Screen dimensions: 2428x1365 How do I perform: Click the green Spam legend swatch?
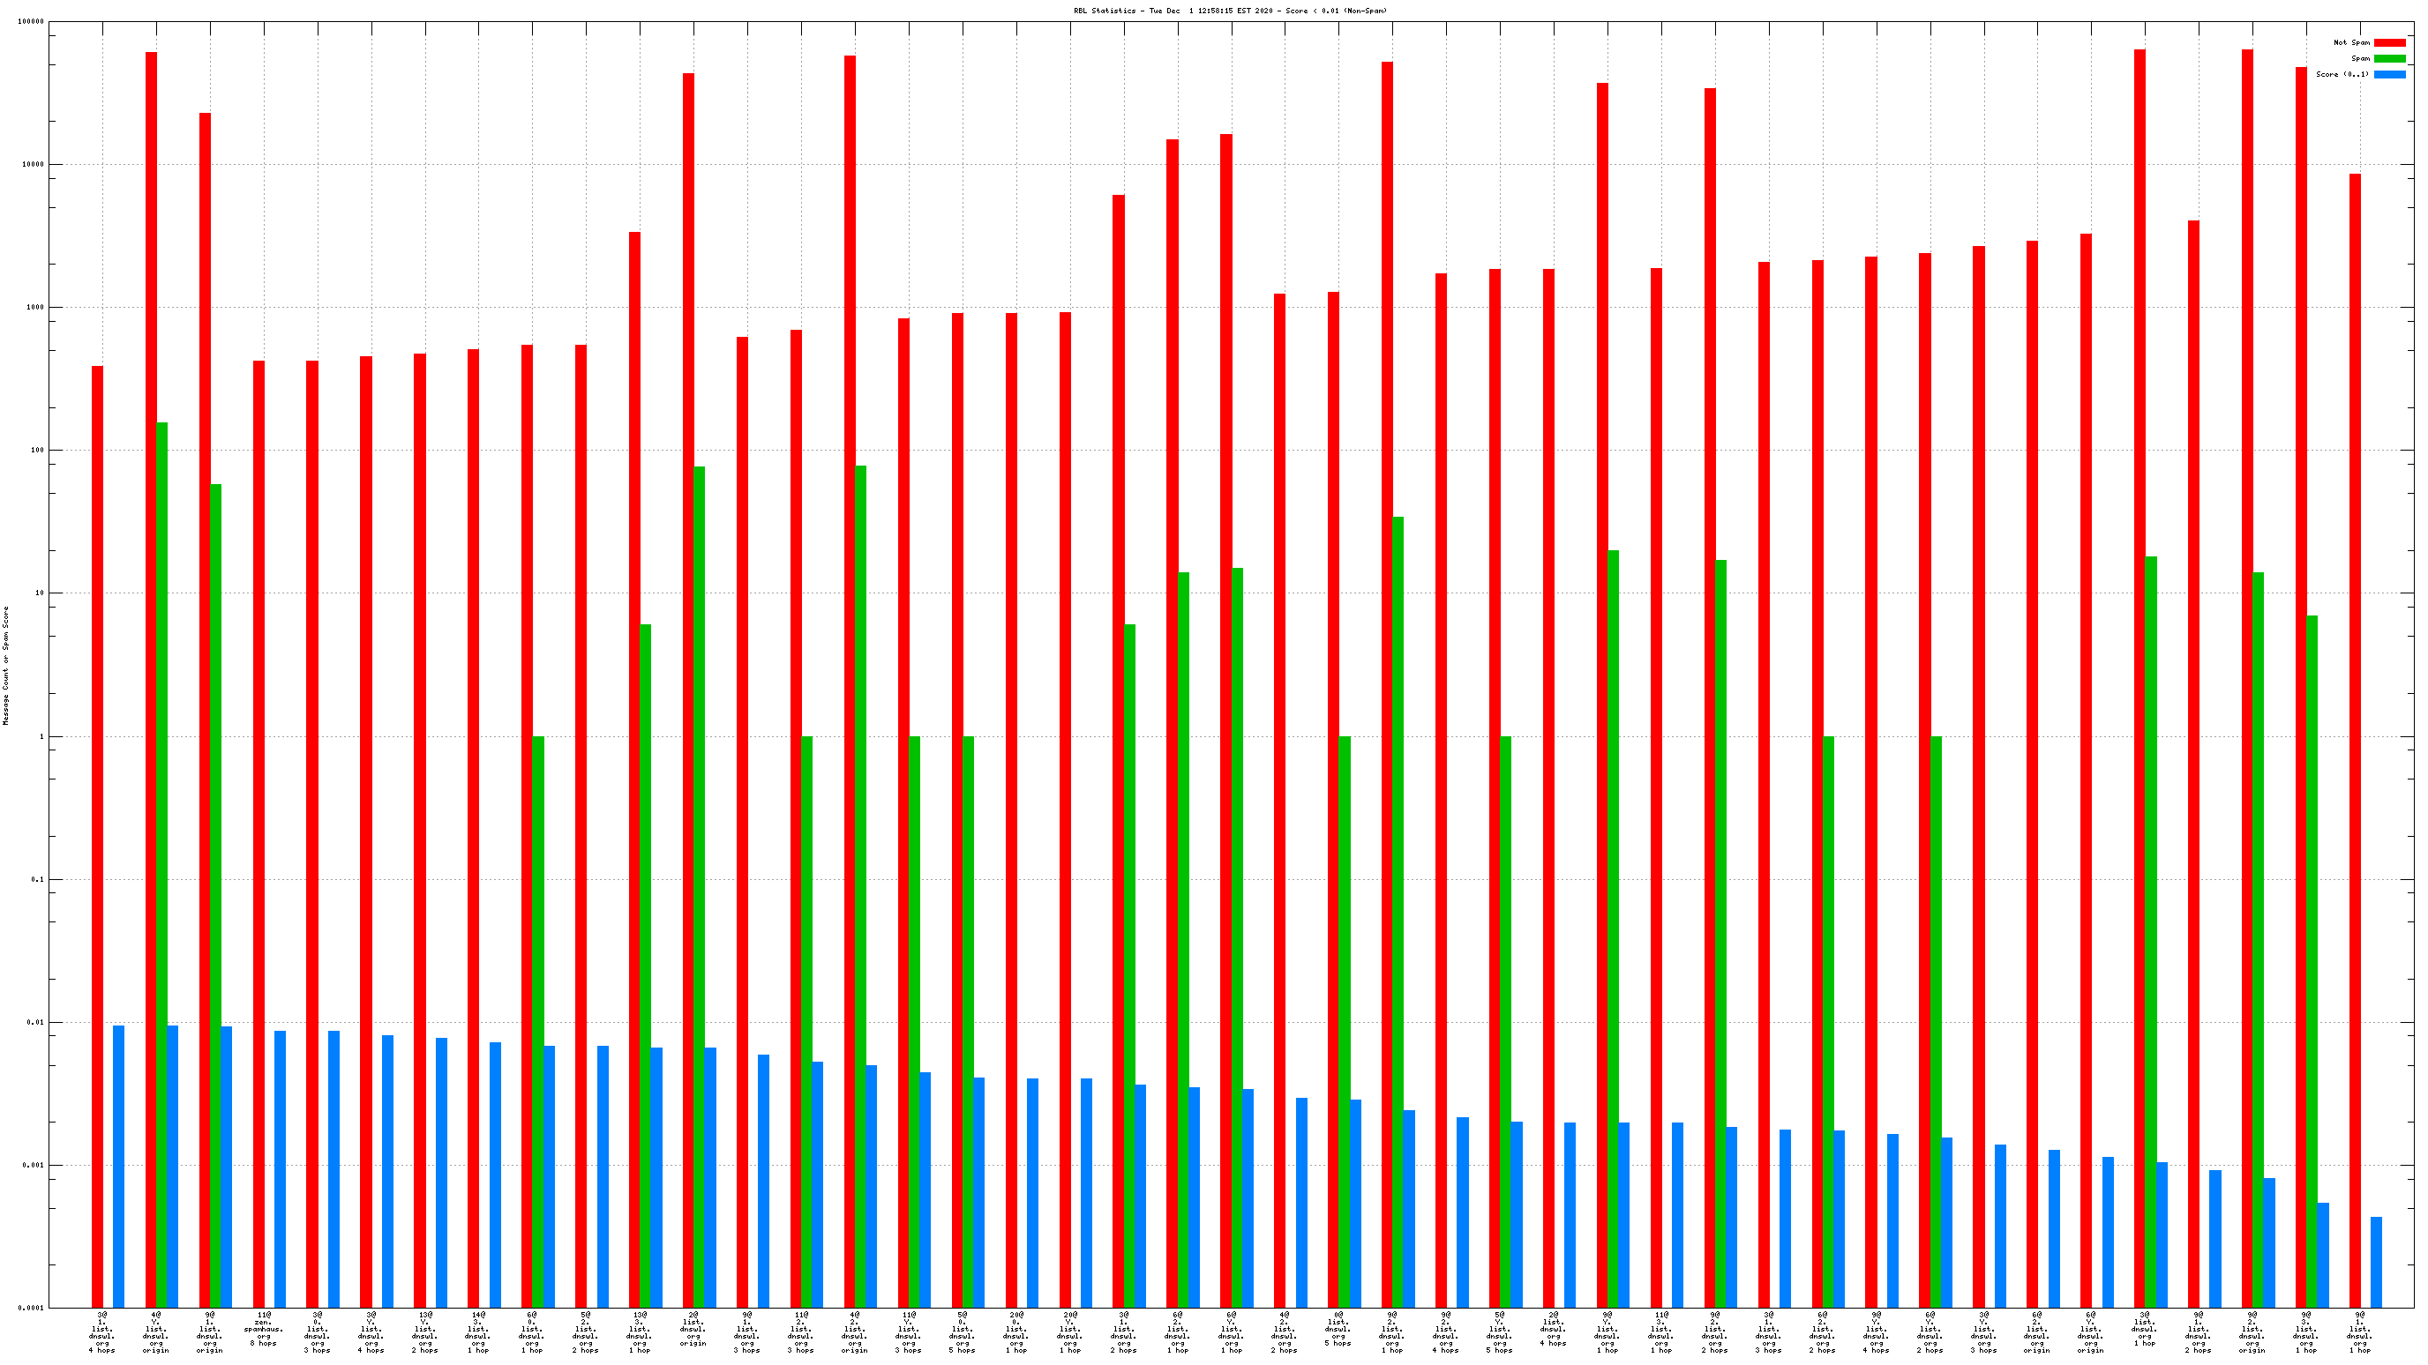(2388, 58)
